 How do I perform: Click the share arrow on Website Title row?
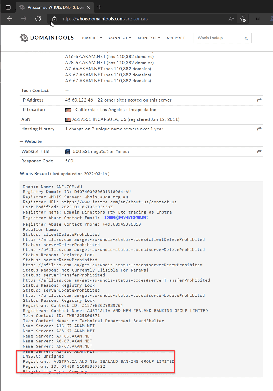click(x=259, y=151)
